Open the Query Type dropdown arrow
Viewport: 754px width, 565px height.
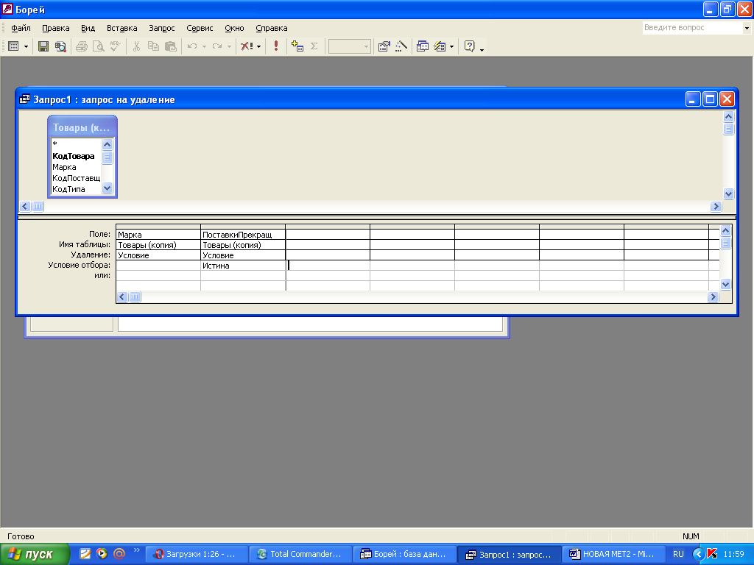click(258, 46)
